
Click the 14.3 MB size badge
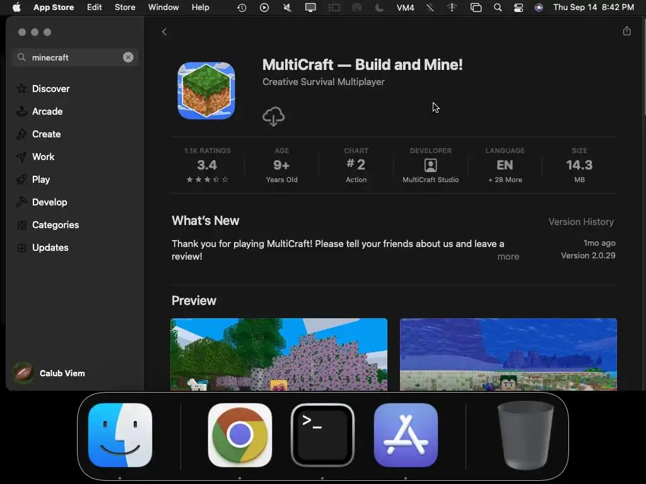pyautogui.click(x=579, y=165)
